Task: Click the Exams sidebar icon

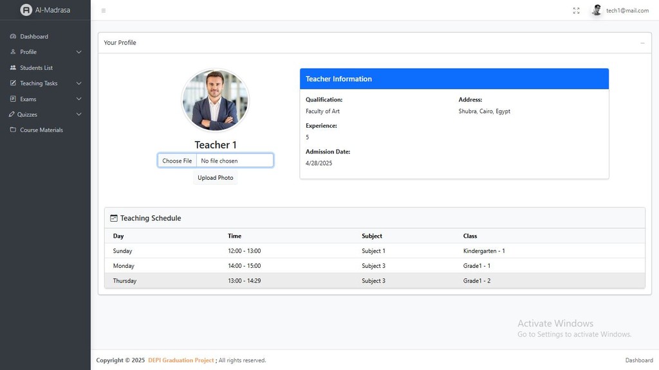Action: coord(13,99)
